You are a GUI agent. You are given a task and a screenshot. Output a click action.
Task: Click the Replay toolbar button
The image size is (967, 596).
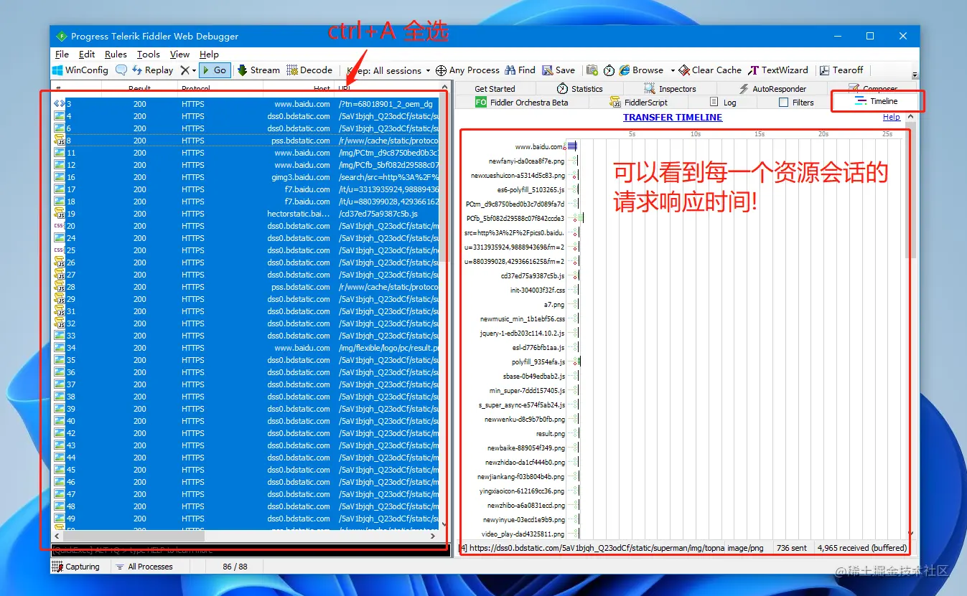[152, 70]
